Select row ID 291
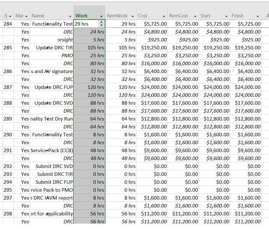This screenshot has width=269, height=229. tap(8, 150)
